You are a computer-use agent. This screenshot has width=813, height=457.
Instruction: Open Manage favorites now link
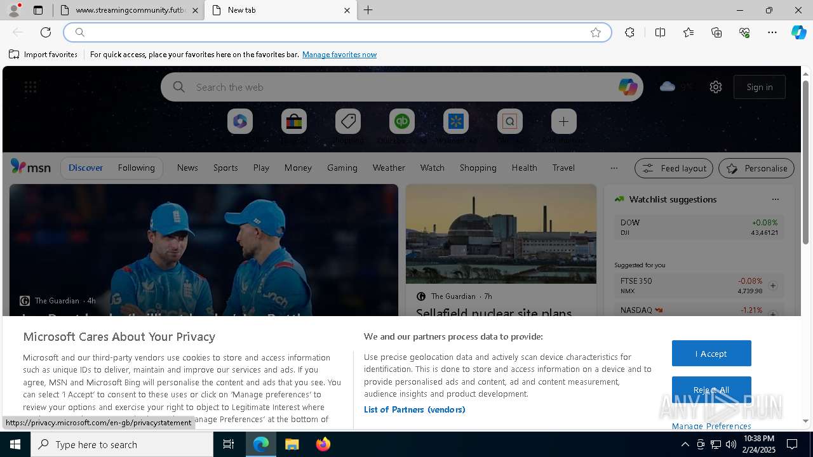(339, 55)
